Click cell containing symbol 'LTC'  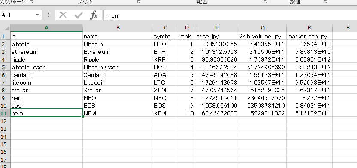pyautogui.click(x=166, y=83)
